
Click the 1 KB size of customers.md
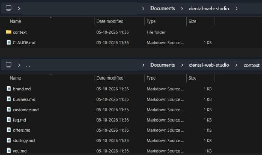point(208,110)
